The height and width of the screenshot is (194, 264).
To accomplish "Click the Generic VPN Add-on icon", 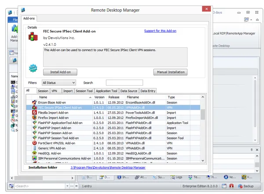I will click(34, 148).
